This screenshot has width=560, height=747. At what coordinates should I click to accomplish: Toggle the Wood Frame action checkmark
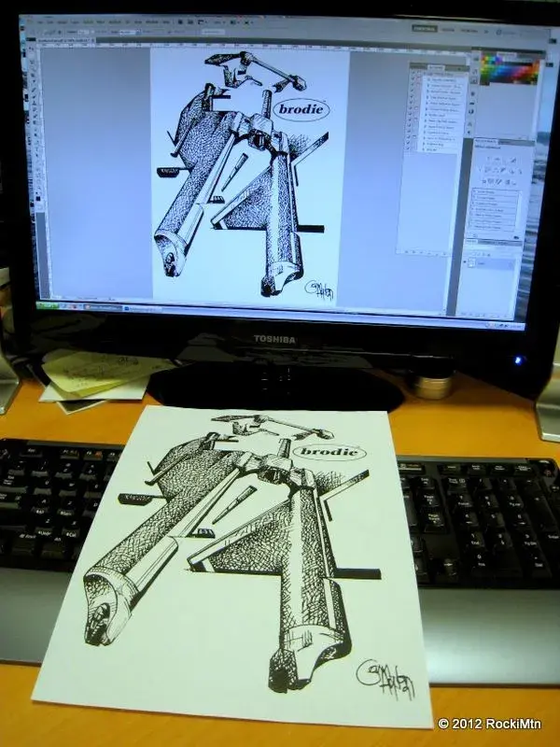[412, 92]
